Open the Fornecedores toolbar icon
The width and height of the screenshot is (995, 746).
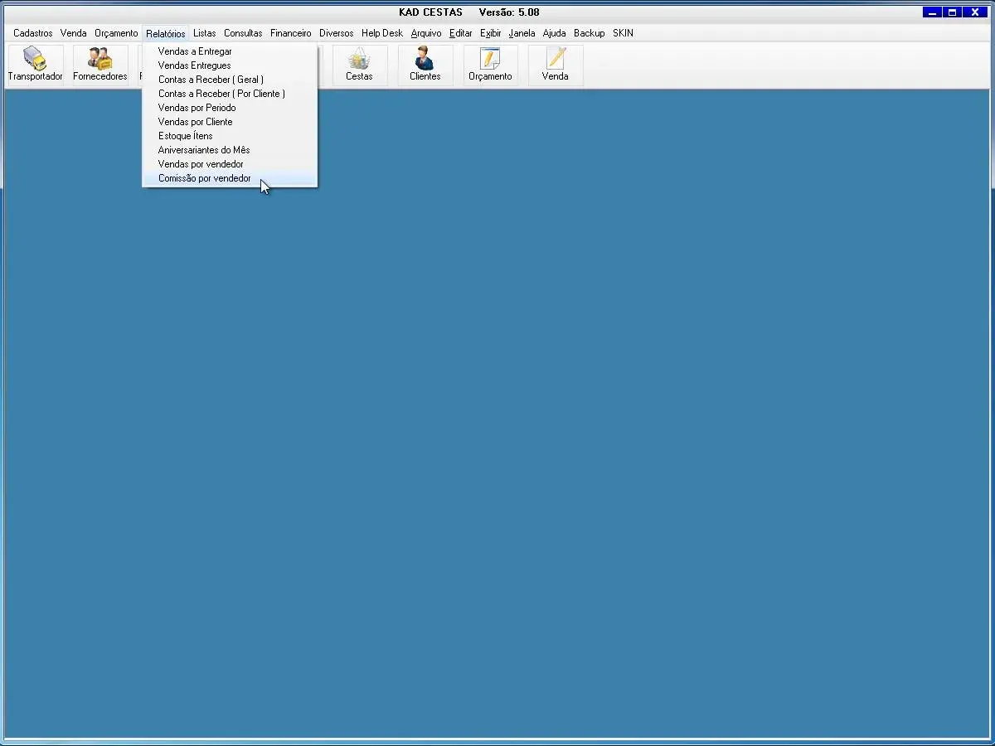coord(100,64)
